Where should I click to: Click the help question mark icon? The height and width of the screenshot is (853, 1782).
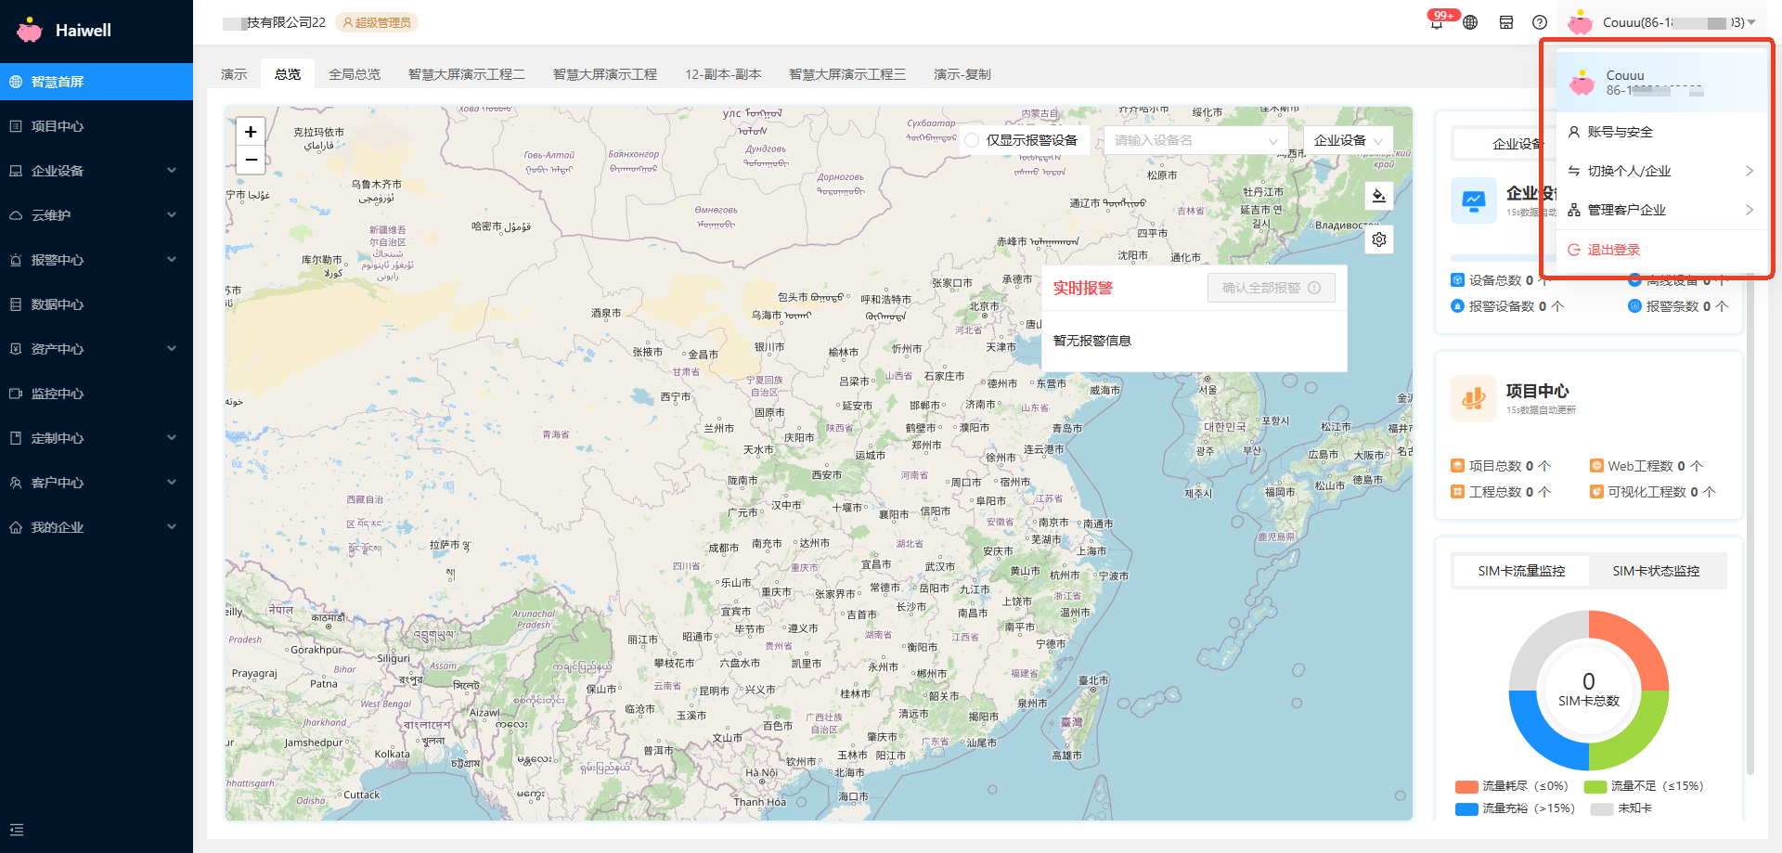[1540, 22]
